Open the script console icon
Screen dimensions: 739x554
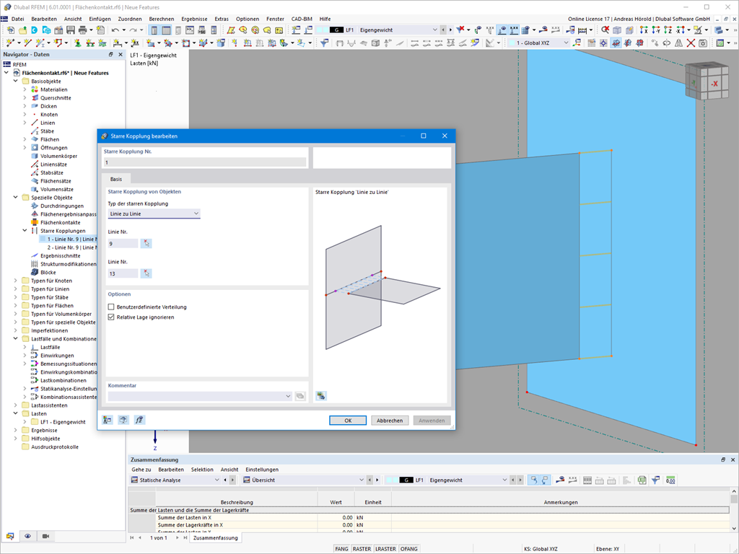pyautogui.click(x=190, y=30)
